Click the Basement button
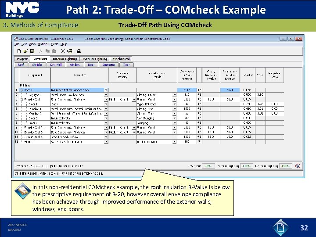 pos(109,65)
